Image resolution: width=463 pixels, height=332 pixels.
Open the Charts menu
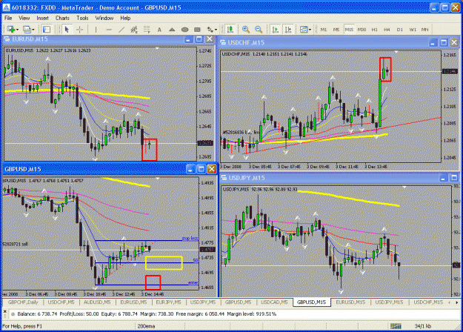point(62,18)
